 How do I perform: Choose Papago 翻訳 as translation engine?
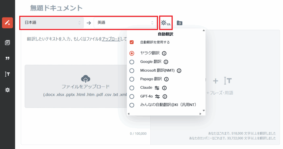[132, 79]
